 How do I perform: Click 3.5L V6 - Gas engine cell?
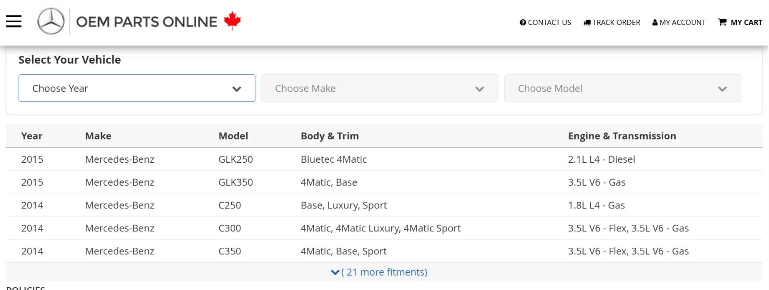click(596, 182)
